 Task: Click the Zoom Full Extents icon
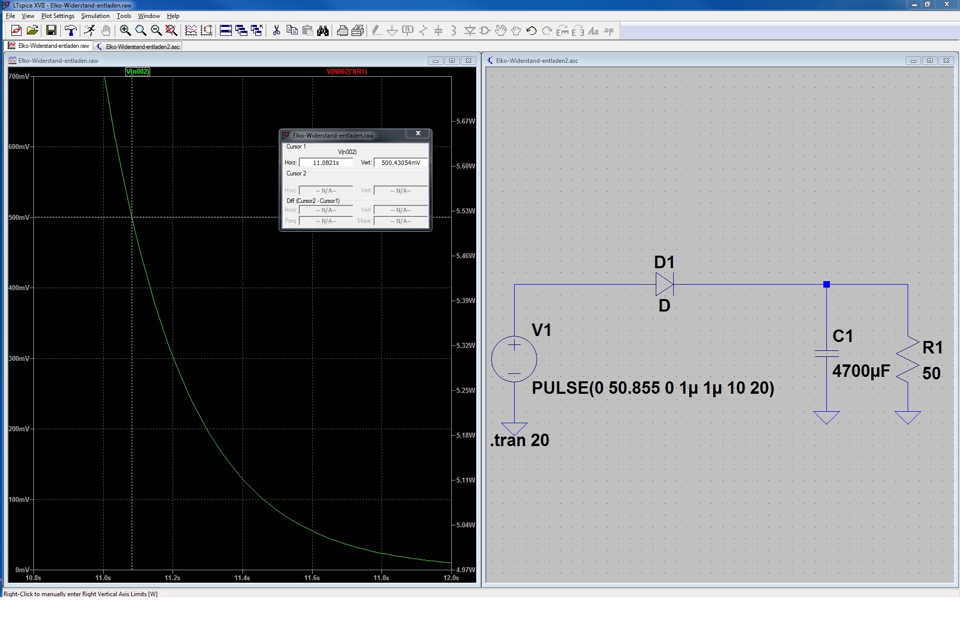[172, 31]
